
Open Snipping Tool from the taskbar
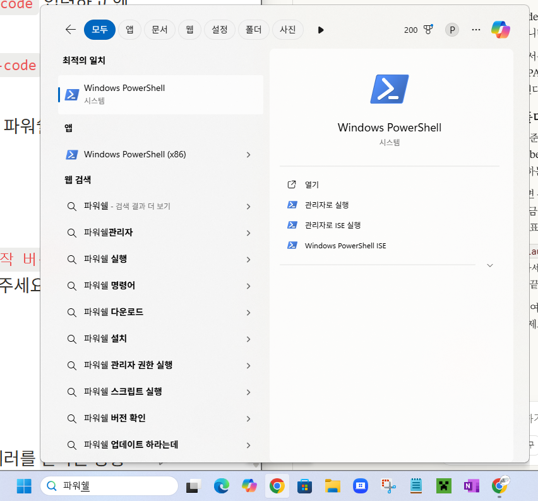pos(388,486)
